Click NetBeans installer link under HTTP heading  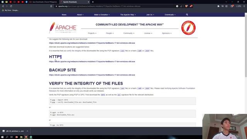[x=92, y=62]
